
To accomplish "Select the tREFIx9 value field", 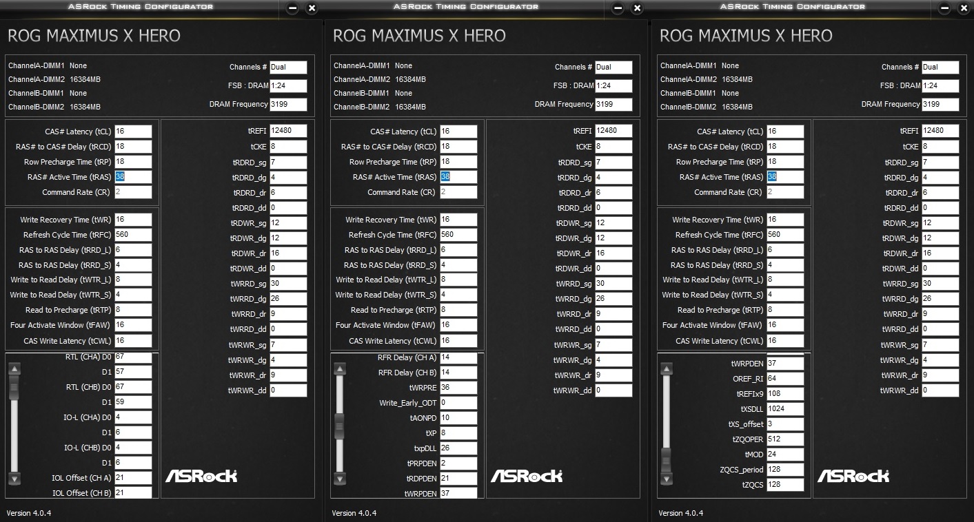I will (x=785, y=394).
